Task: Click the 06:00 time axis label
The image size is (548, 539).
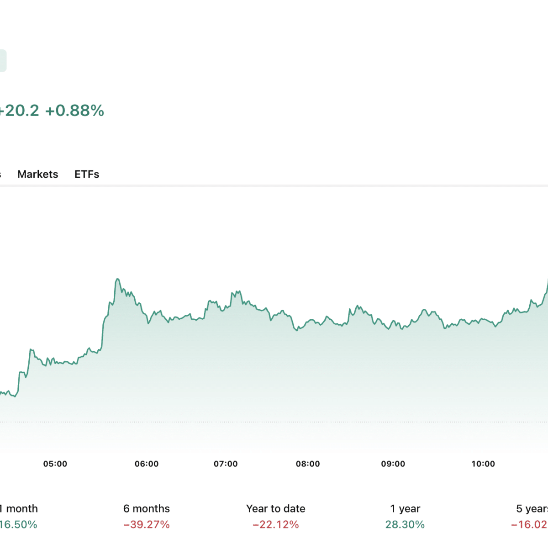Action: [147, 464]
